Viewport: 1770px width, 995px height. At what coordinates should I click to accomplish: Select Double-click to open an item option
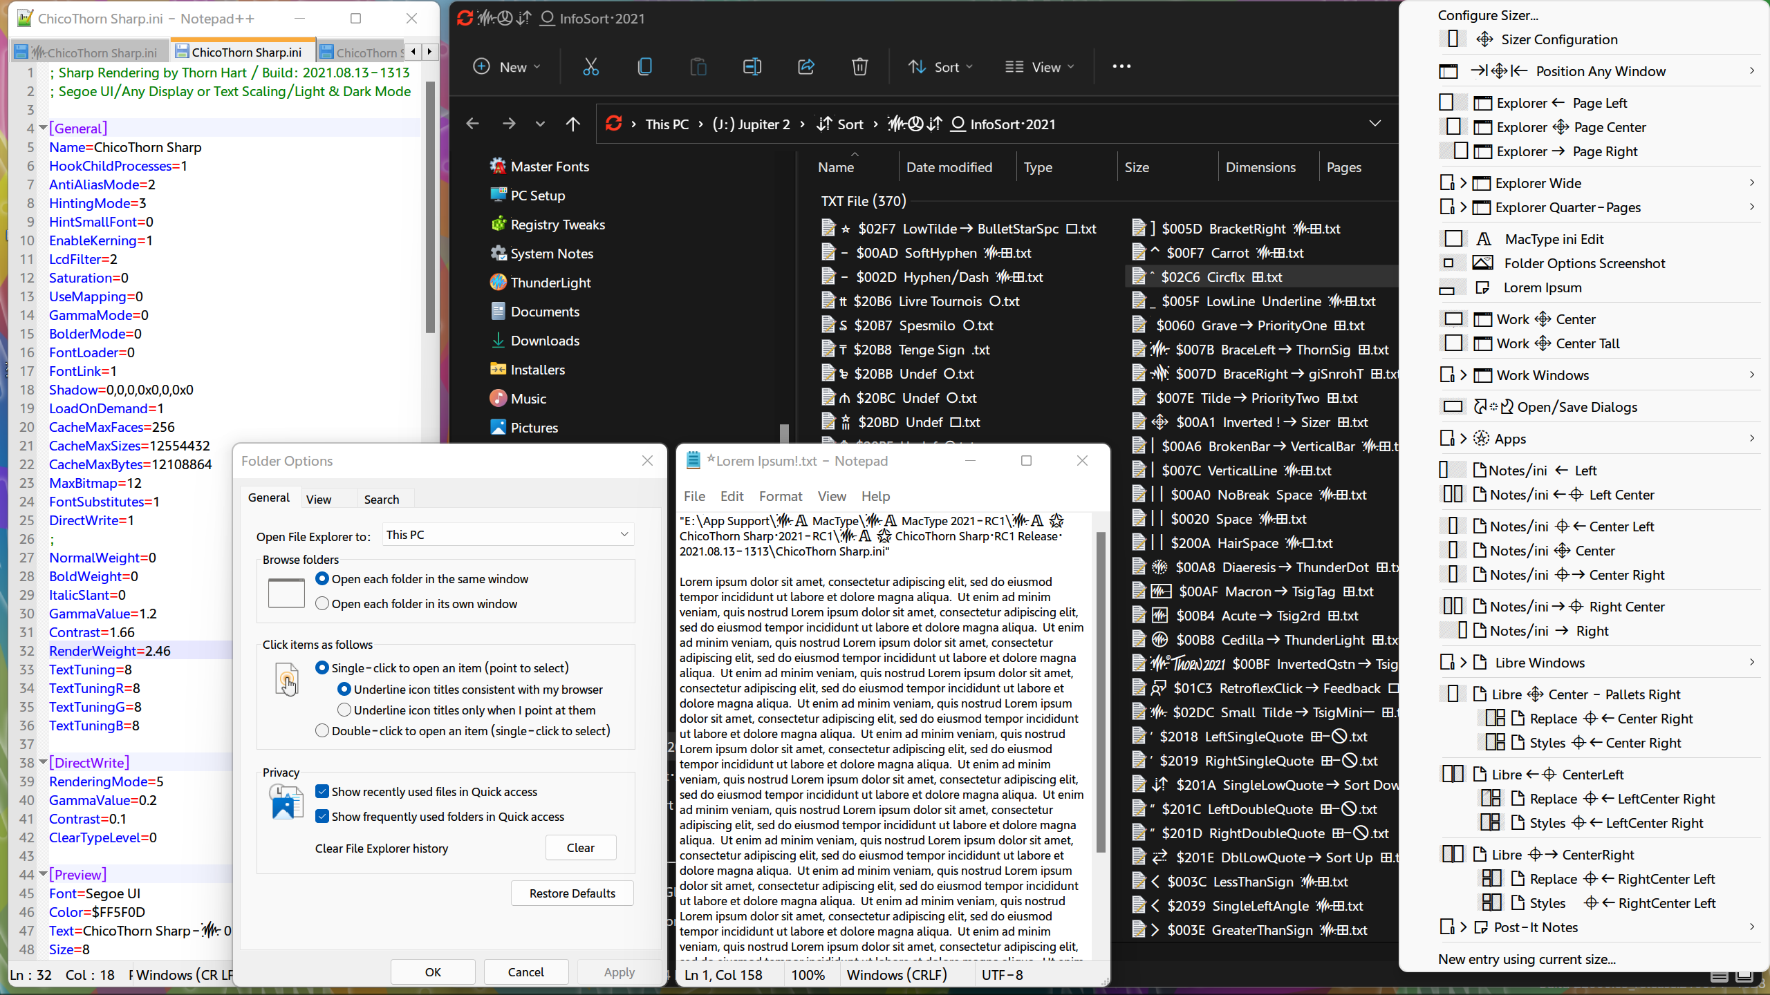coord(322,730)
